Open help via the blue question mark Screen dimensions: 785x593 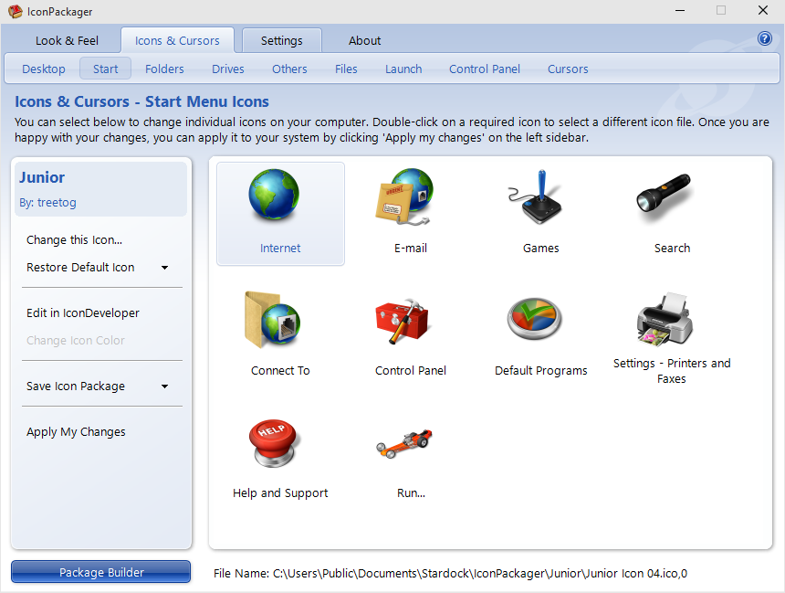[x=765, y=38]
